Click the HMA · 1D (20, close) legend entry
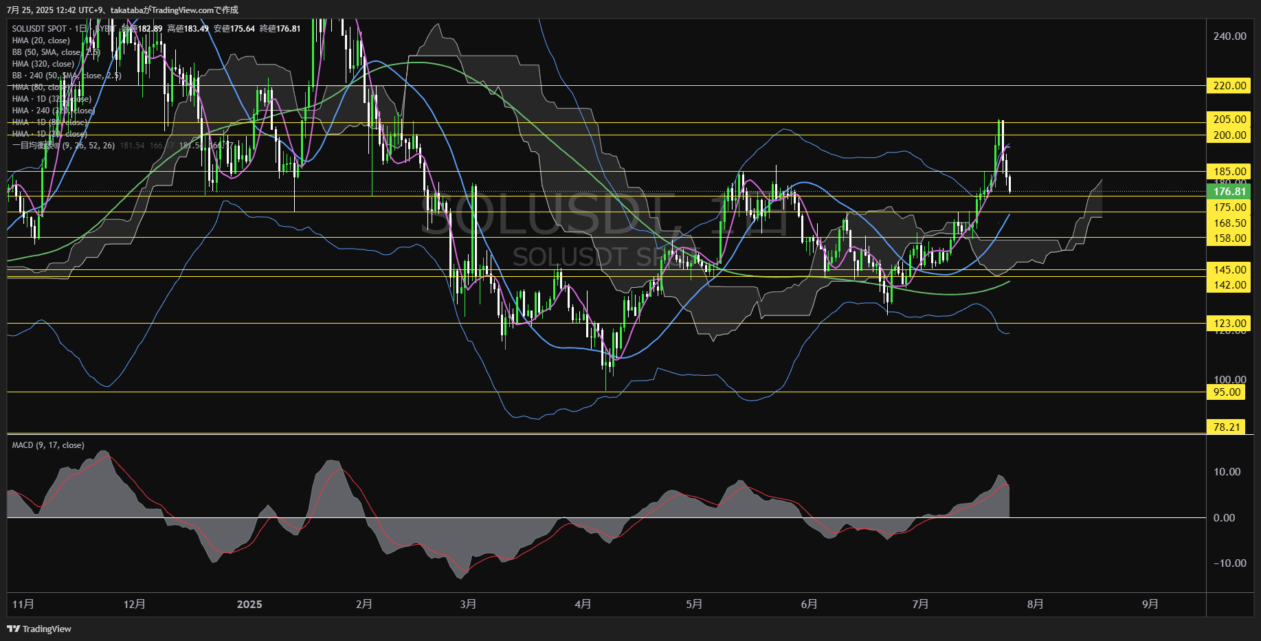 pyautogui.click(x=49, y=134)
